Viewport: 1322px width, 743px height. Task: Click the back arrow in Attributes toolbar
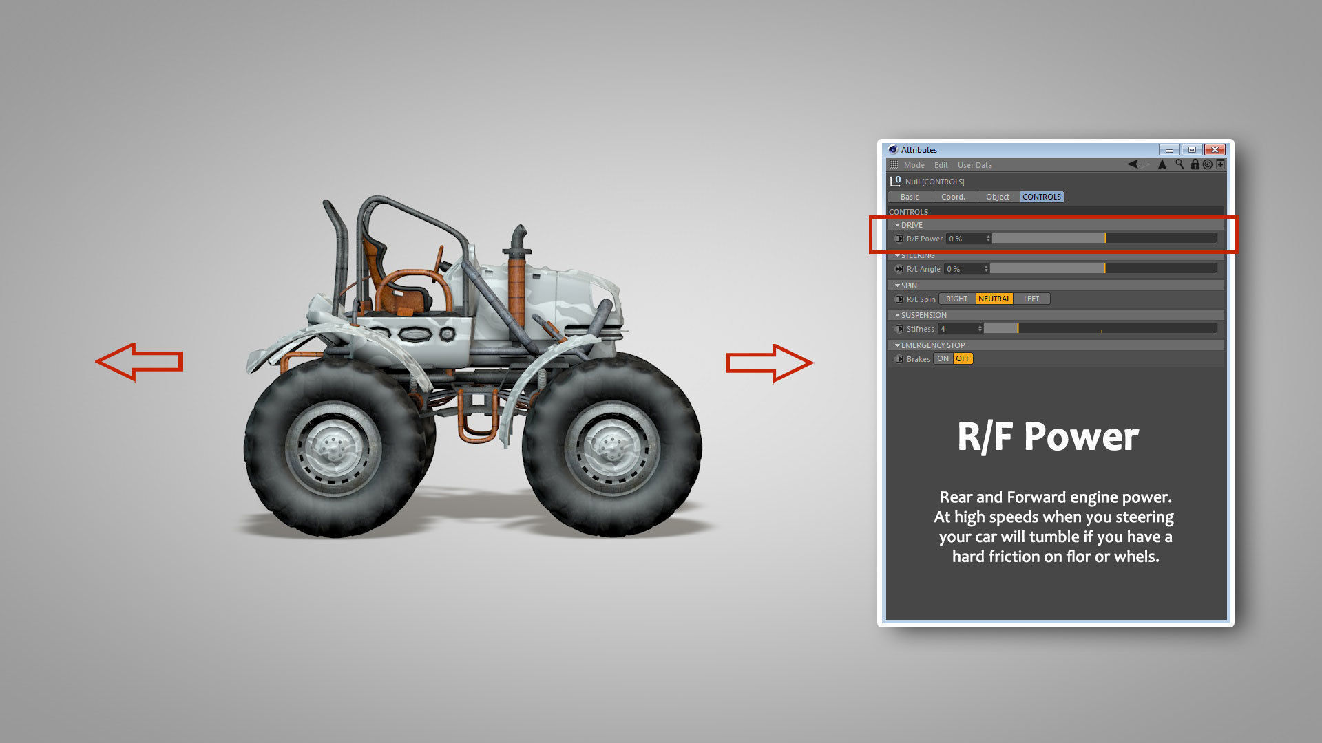point(1132,164)
